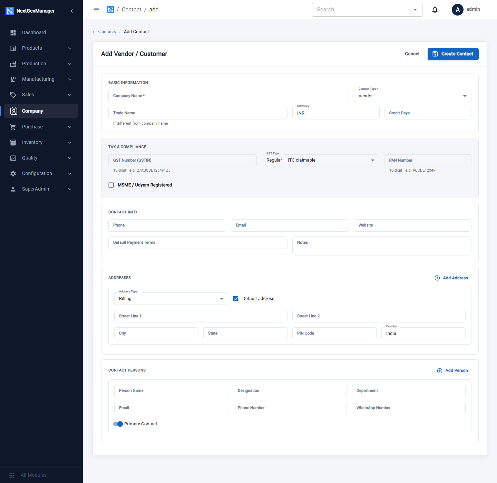Expand the Purchase menu chevron
Screen dimensions: 497x483
point(70,127)
